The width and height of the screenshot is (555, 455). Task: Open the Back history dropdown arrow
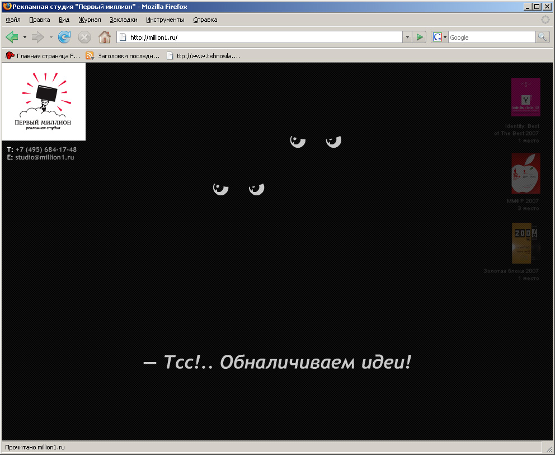click(25, 37)
